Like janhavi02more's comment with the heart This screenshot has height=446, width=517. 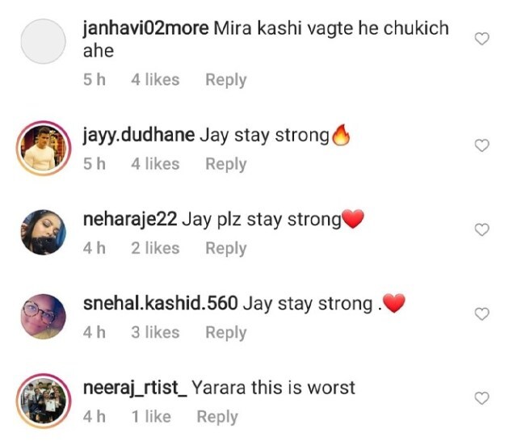481,39
